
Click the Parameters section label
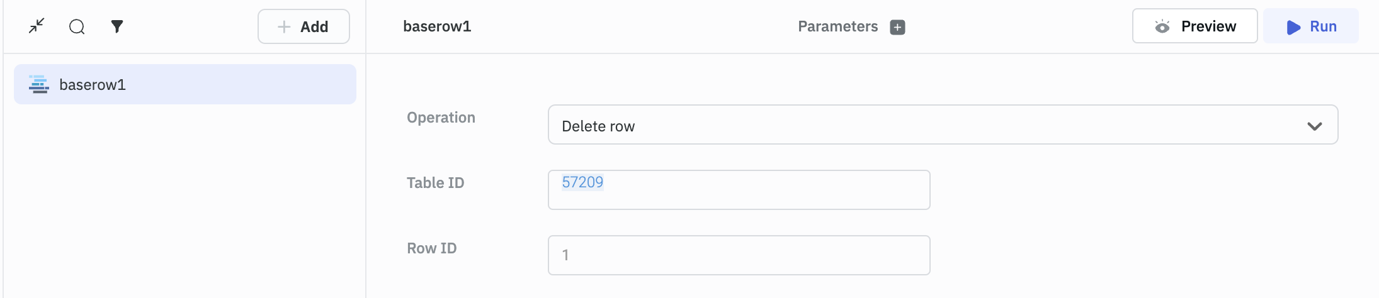click(837, 26)
